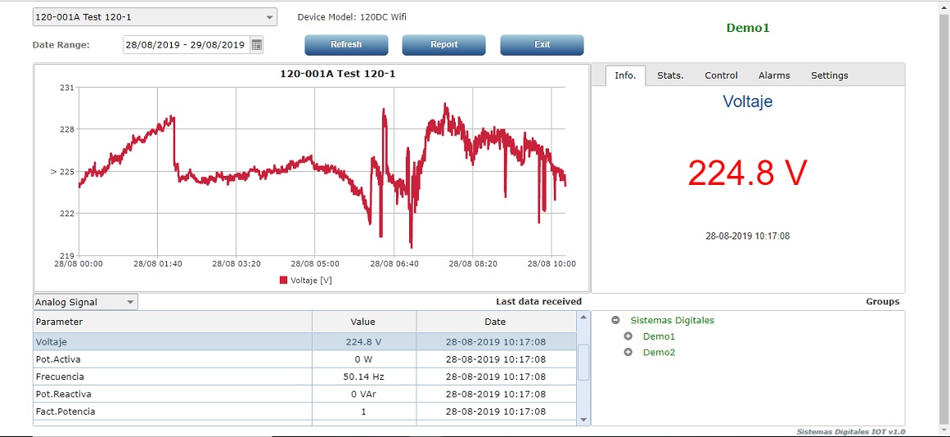This screenshot has height=437, width=950.
Task: Collapse the Sistemas Digitales group
Action: tap(615, 321)
